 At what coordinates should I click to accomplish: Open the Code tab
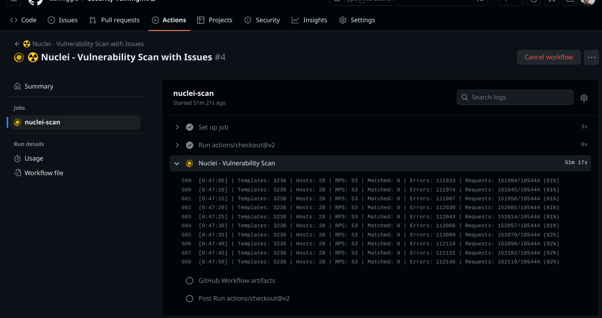pyautogui.click(x=23, y=20)
